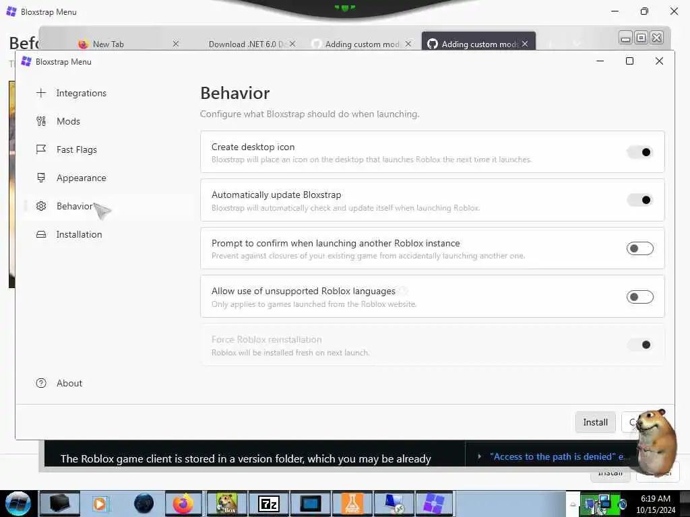Viewport: 690px width, 517px height.
Task: Open Firefox from the taskbar
Action: click(x=183, y=504)
